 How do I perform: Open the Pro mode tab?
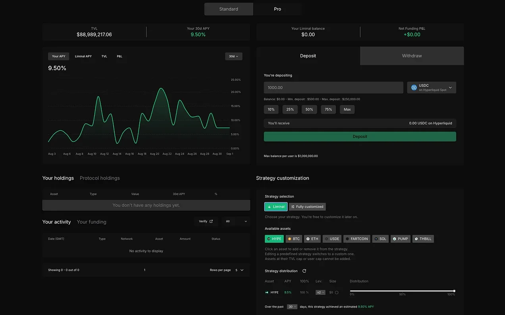[x=277, y=9]
